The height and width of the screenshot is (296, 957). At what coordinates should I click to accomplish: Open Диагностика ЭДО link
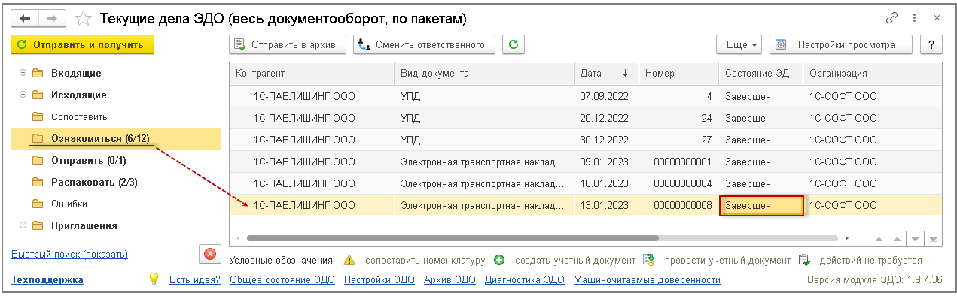tap(525, 279)
